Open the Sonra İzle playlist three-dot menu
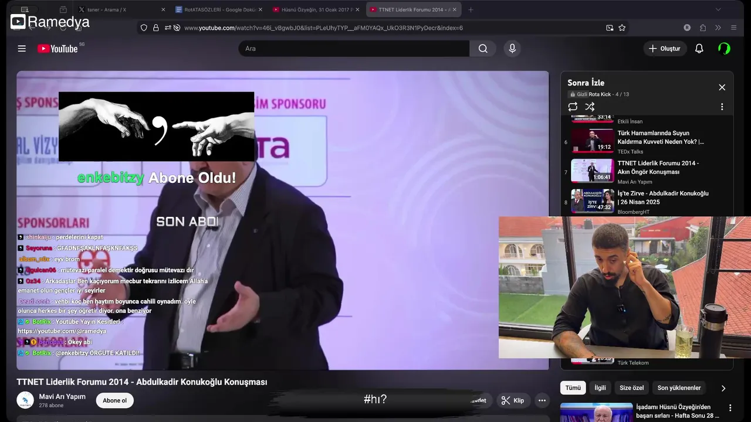Image resolution: width=751 pixels, height=422 pixels. coord(722,107)
